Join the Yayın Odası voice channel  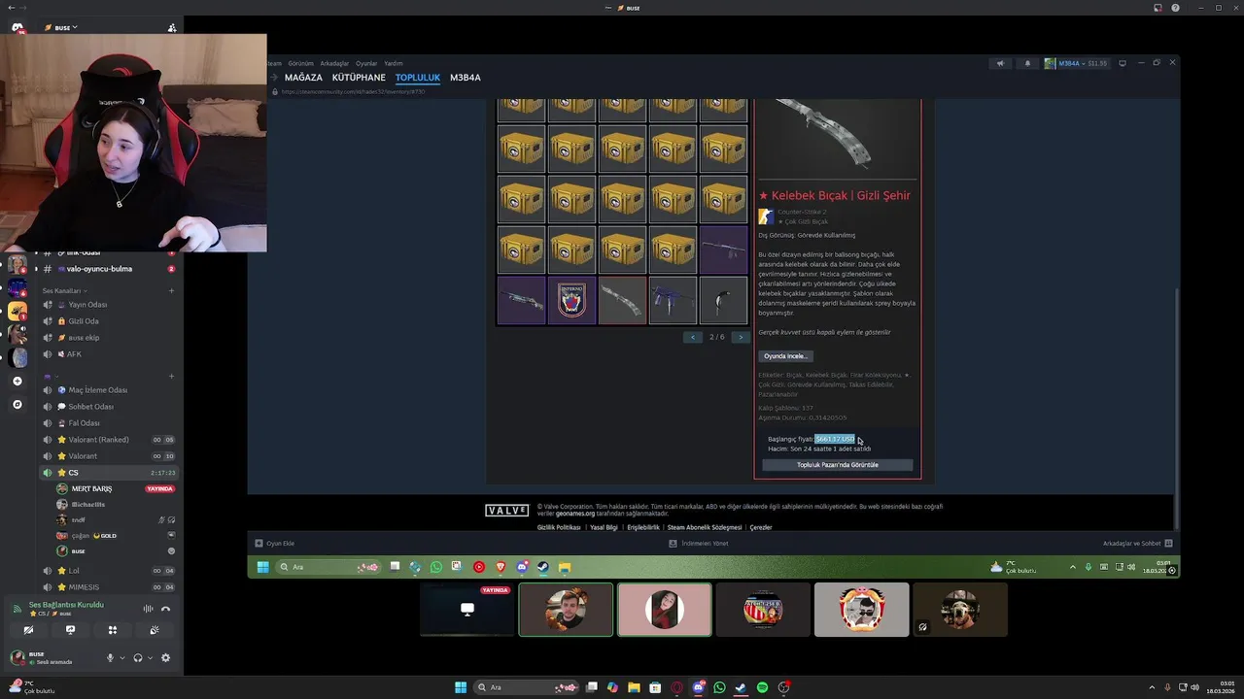point(109,305)
